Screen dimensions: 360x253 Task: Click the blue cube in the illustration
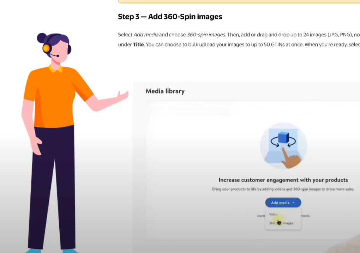283,137
